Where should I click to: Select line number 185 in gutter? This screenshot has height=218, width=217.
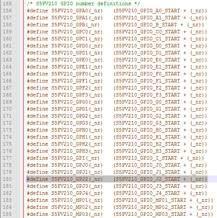[x=7, y=214]
